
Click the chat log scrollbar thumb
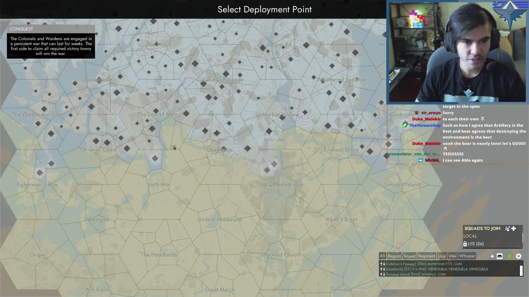coord(521,271)
